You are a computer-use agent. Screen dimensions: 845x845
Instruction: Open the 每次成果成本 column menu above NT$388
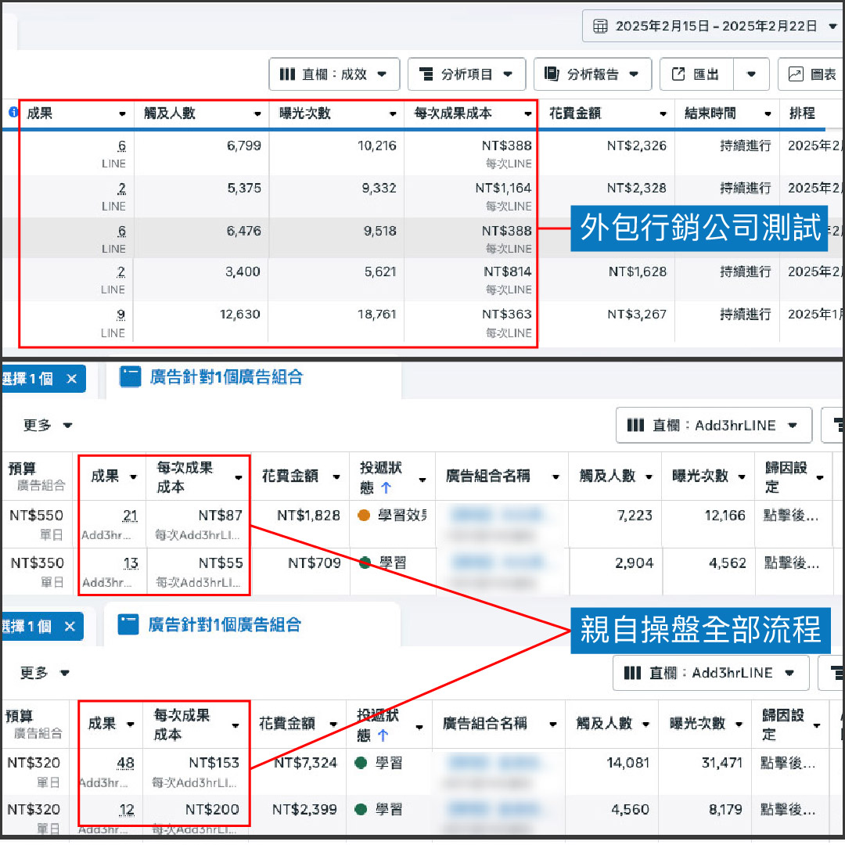pos(528,114)
